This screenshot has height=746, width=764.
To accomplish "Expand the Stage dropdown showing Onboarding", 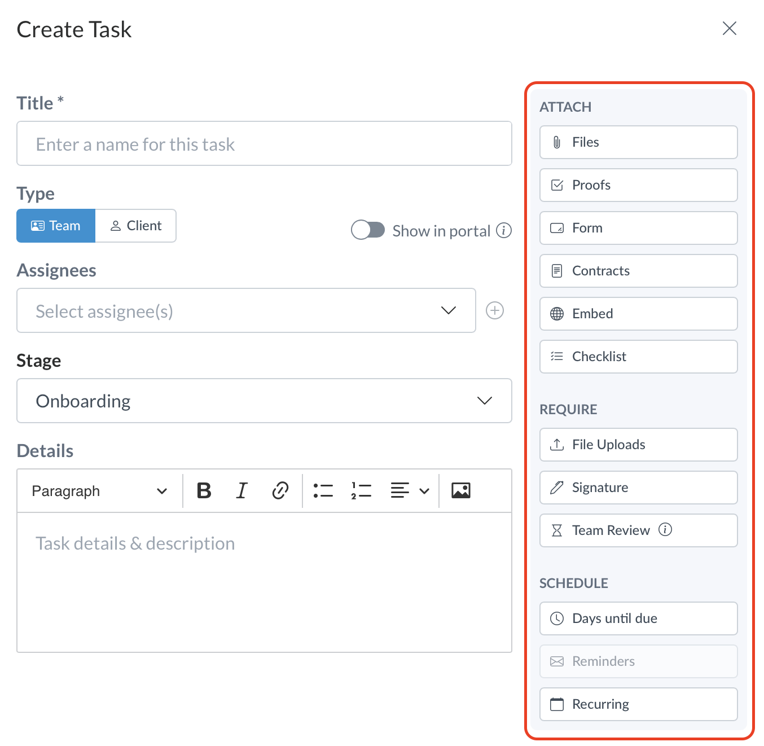I will 264,401.
